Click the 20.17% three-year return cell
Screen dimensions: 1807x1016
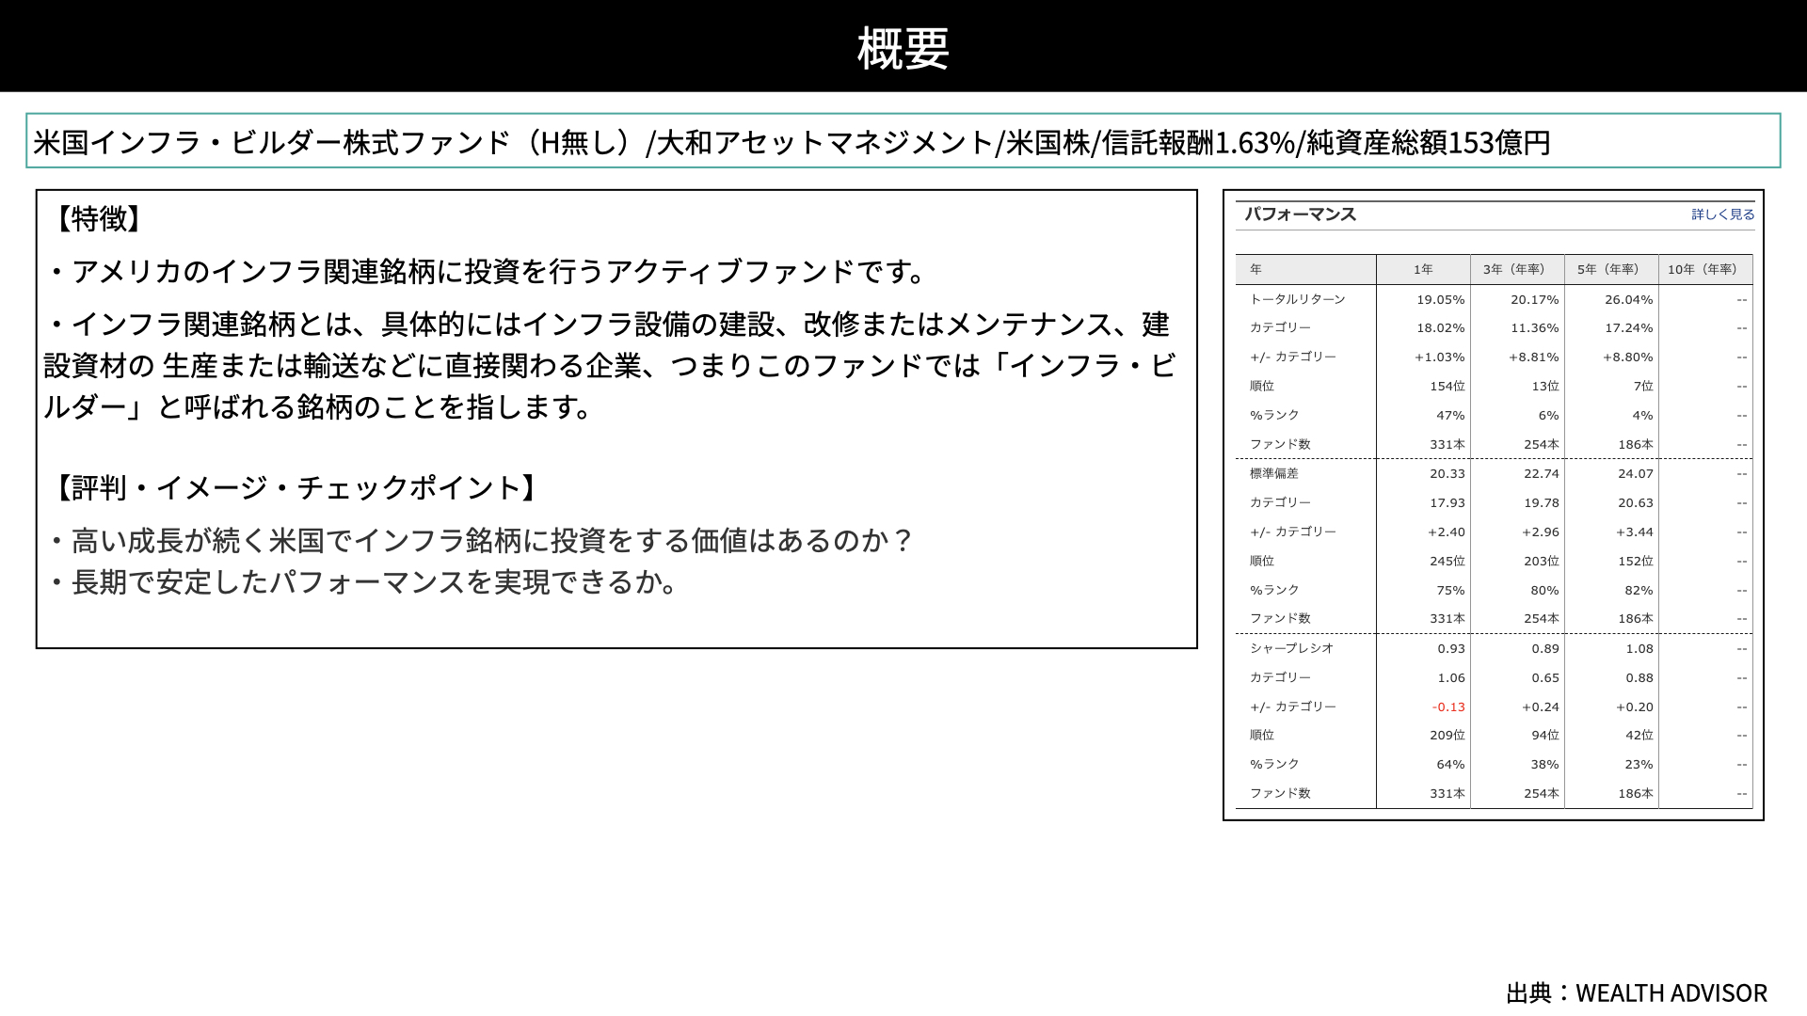[x=1534, y=300]
